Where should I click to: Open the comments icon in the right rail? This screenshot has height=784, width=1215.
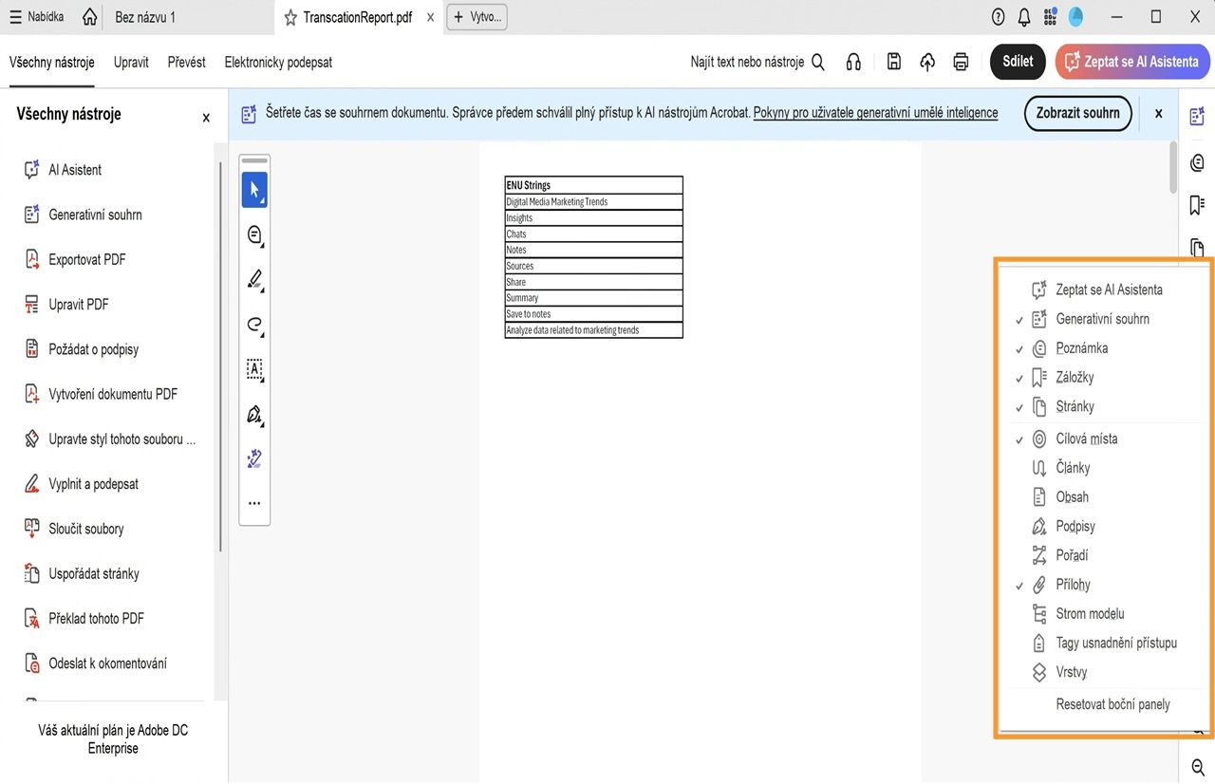(1197, 161)
